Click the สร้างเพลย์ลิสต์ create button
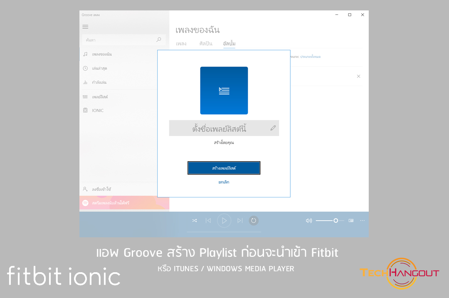The width and height of the screenshot is (449, 298). (224, 168)
